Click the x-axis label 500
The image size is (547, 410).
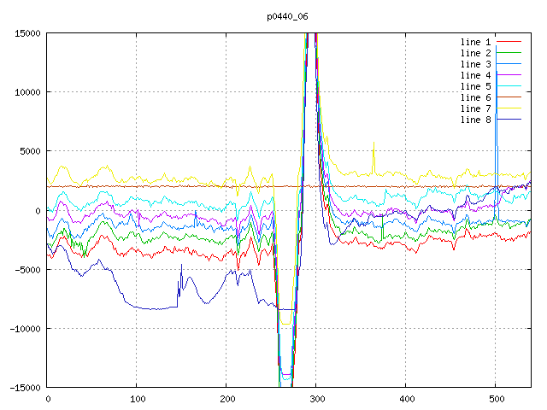497,399
